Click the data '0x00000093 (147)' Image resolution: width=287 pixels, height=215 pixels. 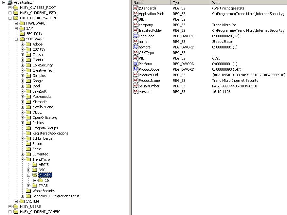pyautogui.click(x=226, y=69)
